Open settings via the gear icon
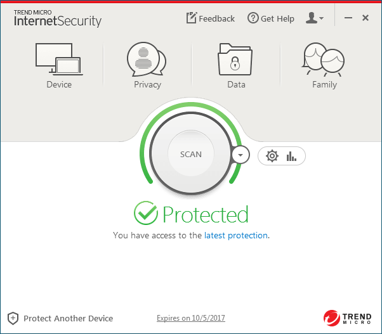This screenshot has height=334, width=382. 272,155
